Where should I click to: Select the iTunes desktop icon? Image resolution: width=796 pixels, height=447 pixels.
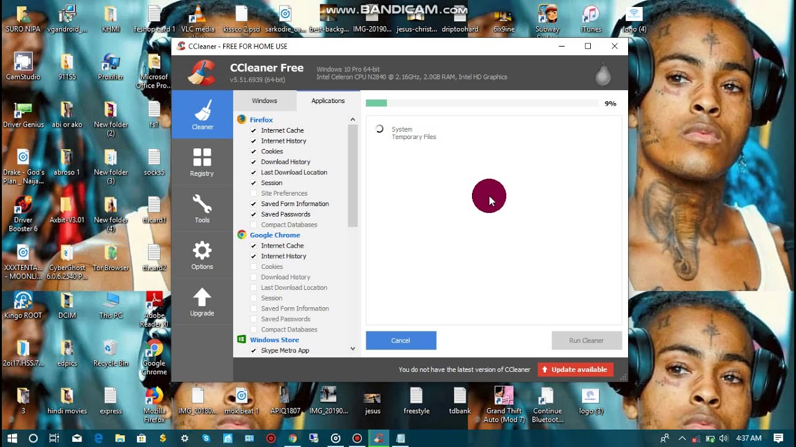coord(591,19)
